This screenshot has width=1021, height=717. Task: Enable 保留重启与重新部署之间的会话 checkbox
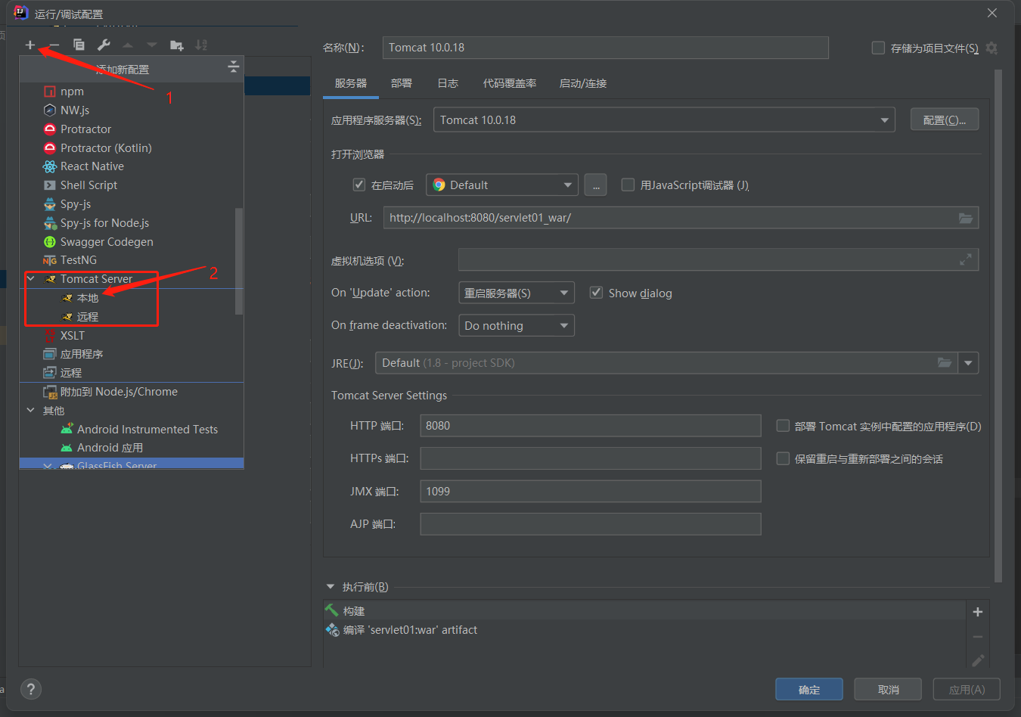(784, 458)
